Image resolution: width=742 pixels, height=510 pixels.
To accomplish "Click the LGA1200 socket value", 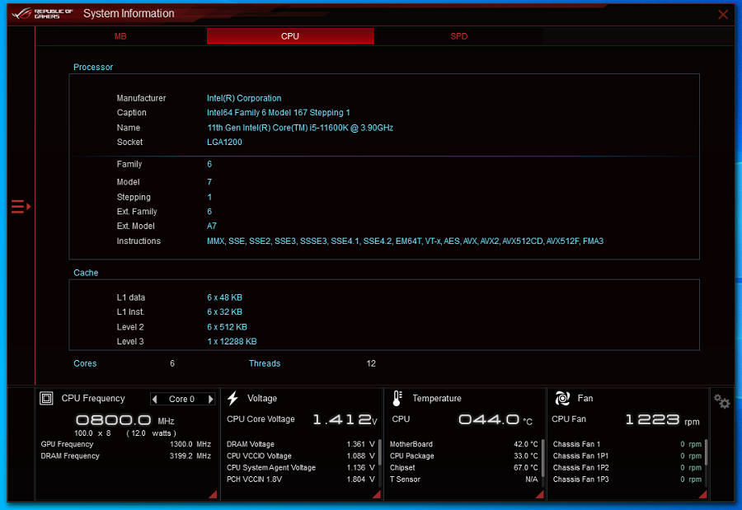I will pyautogui.click(x=224, y=142).
